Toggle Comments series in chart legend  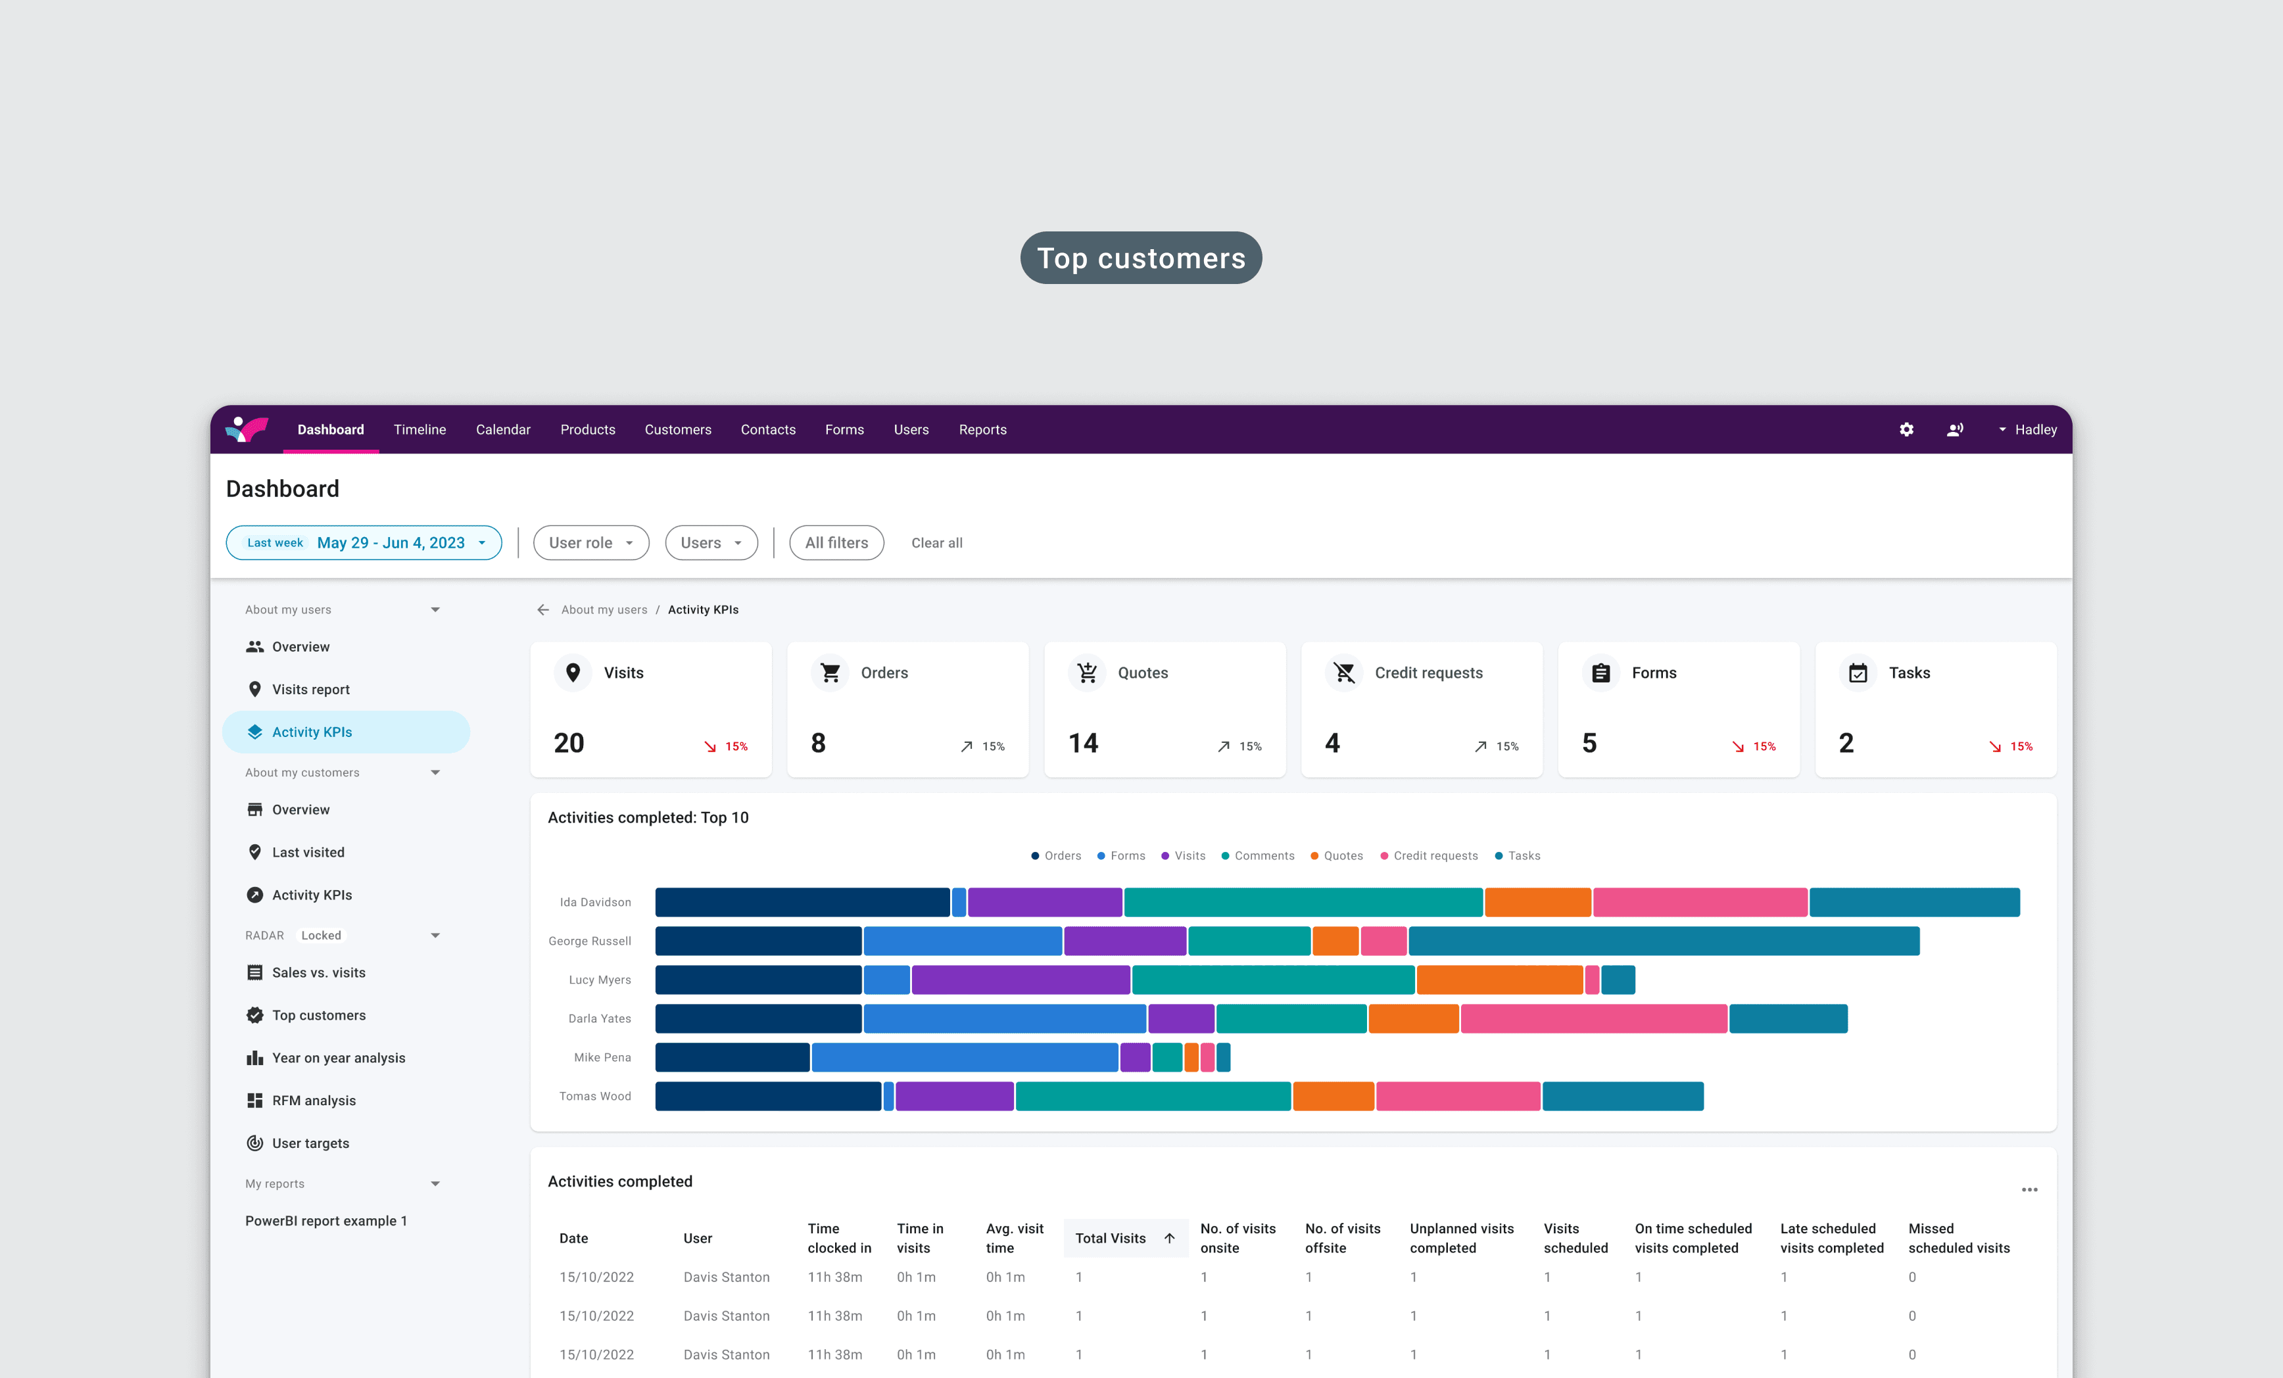point(1257,855)
